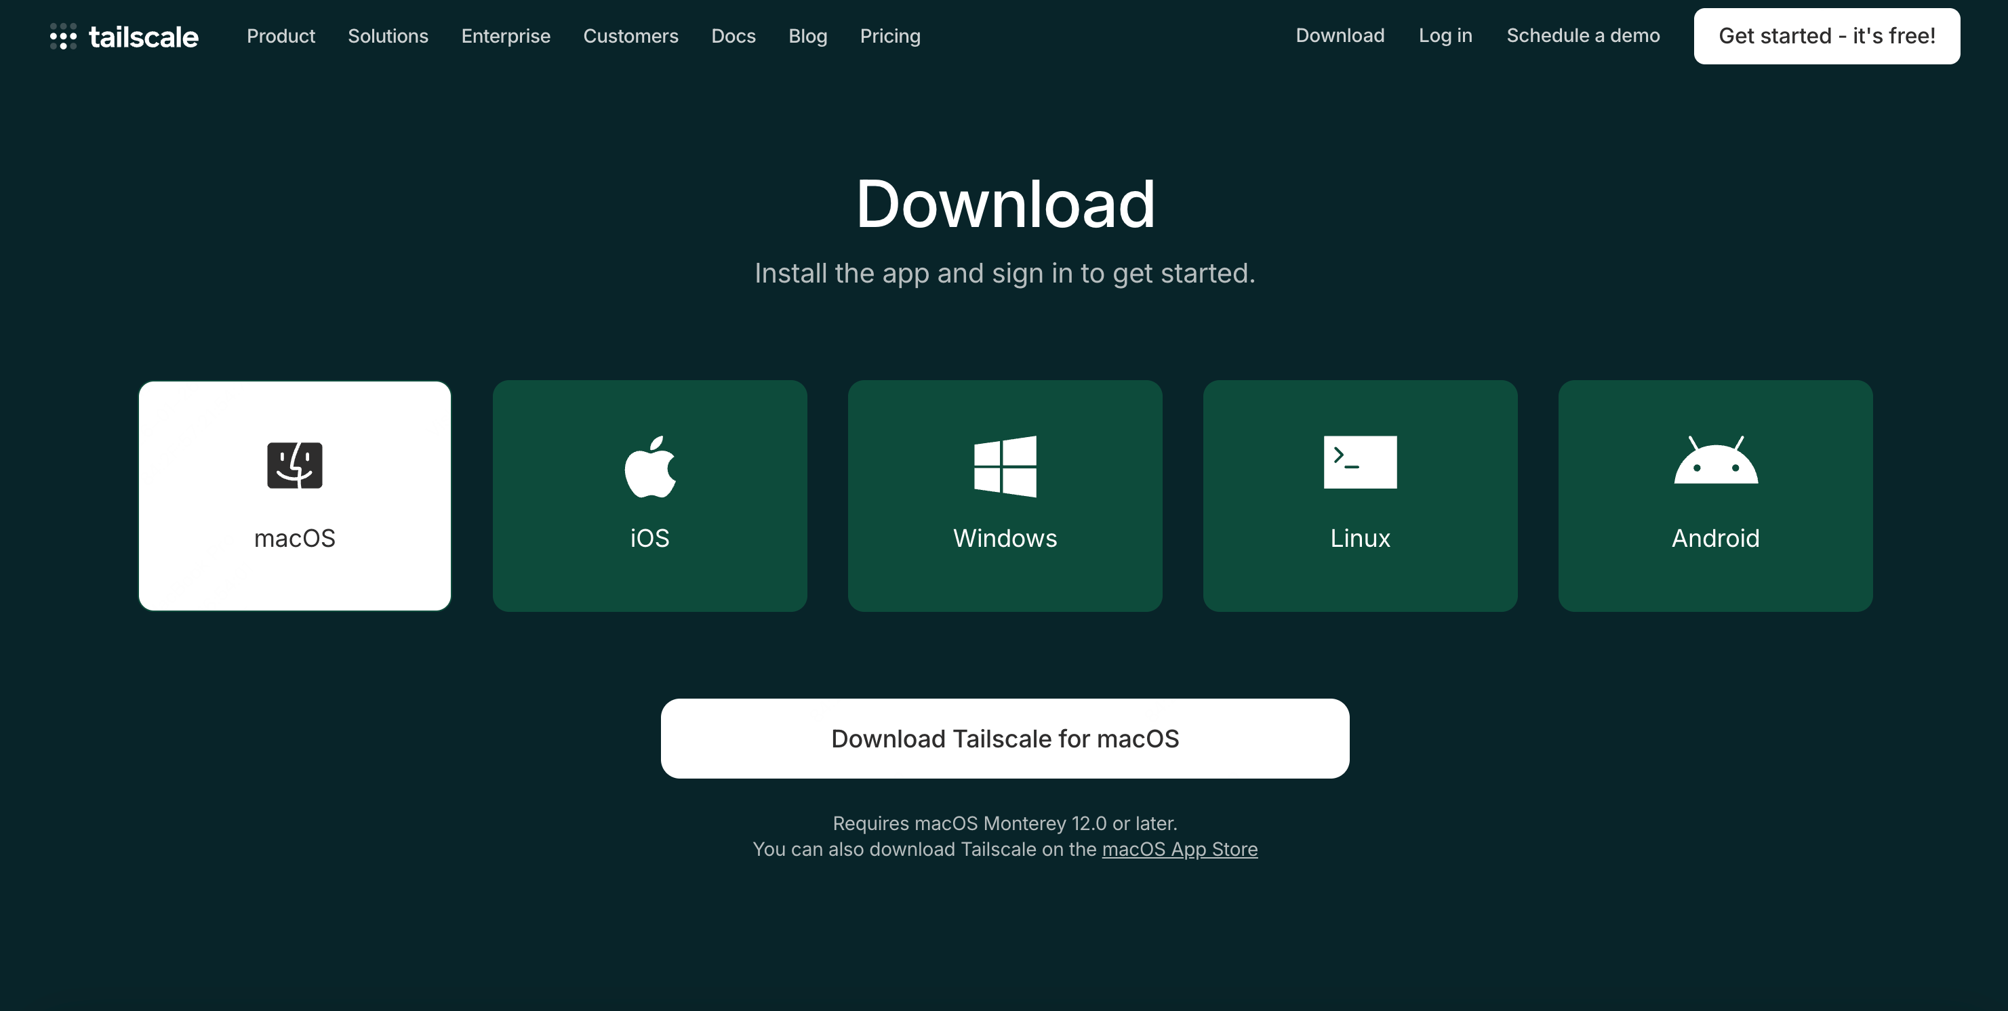Click the tailscale wordmark text
This screenshot has width=2008, height=1011.
click(144, 37)
